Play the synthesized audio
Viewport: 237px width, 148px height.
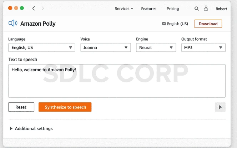(x=220, y=107)
